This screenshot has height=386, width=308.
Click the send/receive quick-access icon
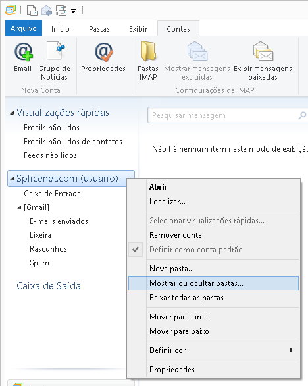point(61,11)
